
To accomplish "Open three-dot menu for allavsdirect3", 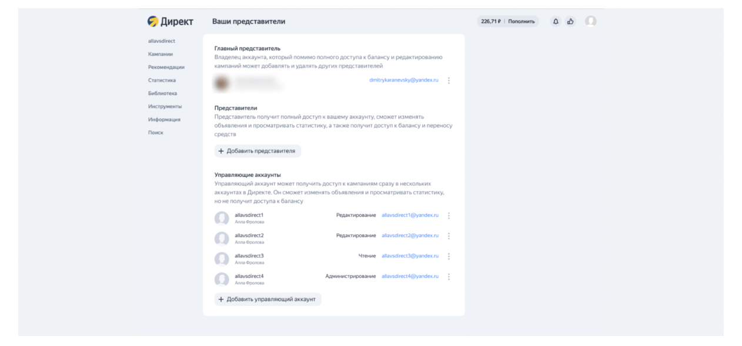I will point(449,256).
